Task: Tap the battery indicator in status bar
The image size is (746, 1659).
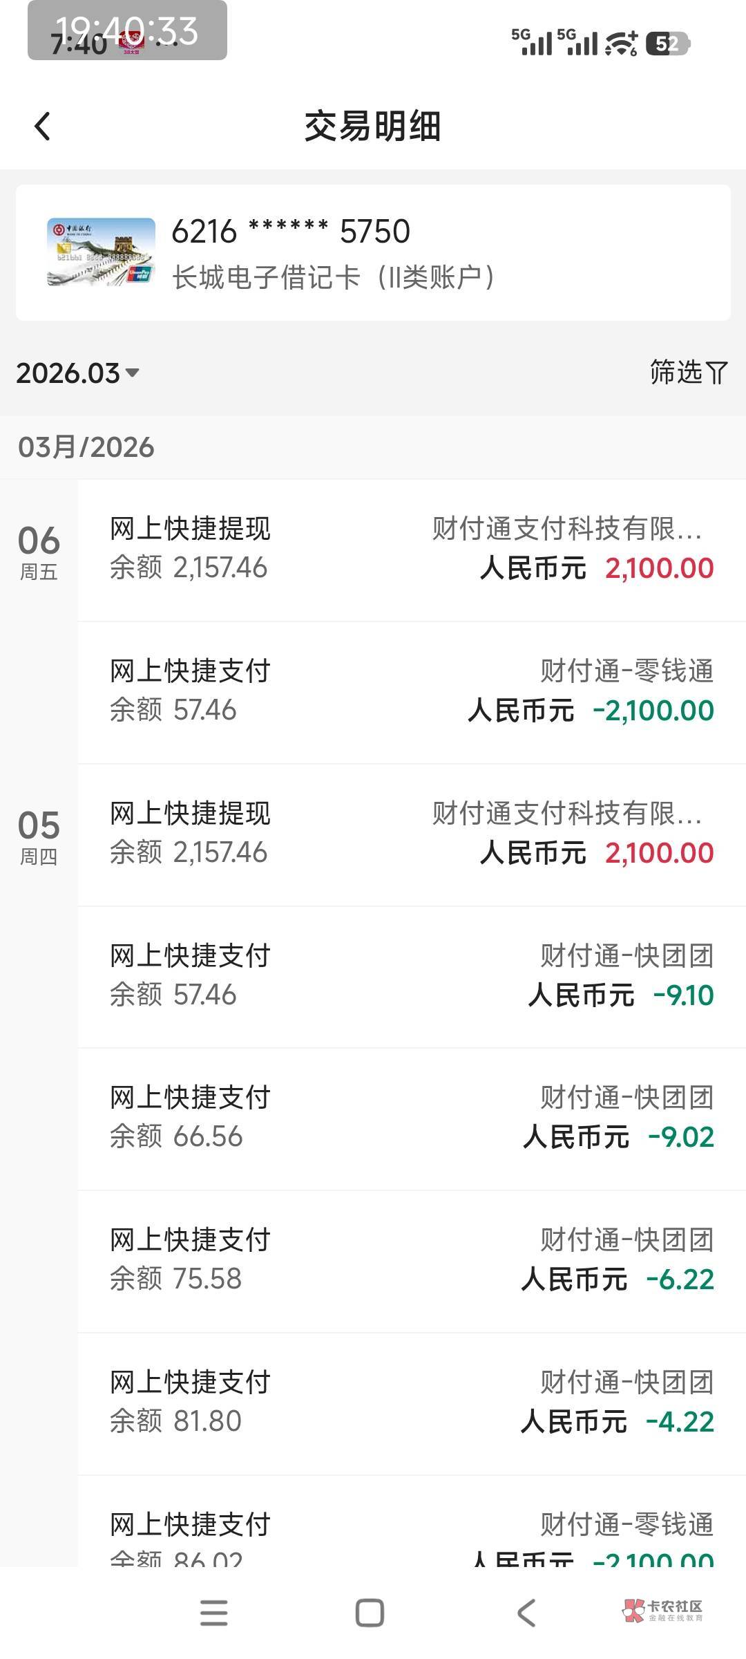Action: tap(667, 44)
